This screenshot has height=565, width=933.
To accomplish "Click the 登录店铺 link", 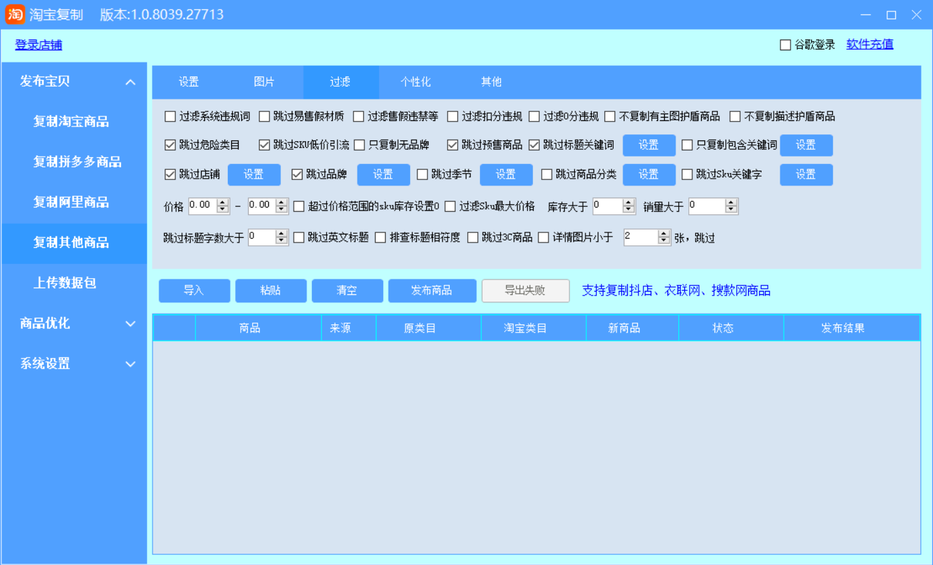I will pyautogui.click(x=38, y=45).
